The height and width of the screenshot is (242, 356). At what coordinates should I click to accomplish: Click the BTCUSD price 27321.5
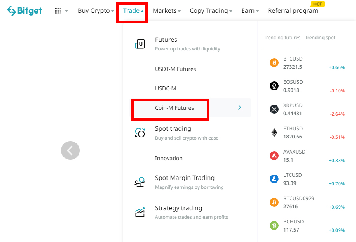tap(292, 67)
